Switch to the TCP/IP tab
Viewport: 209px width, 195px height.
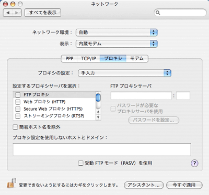tap(88, 58)
